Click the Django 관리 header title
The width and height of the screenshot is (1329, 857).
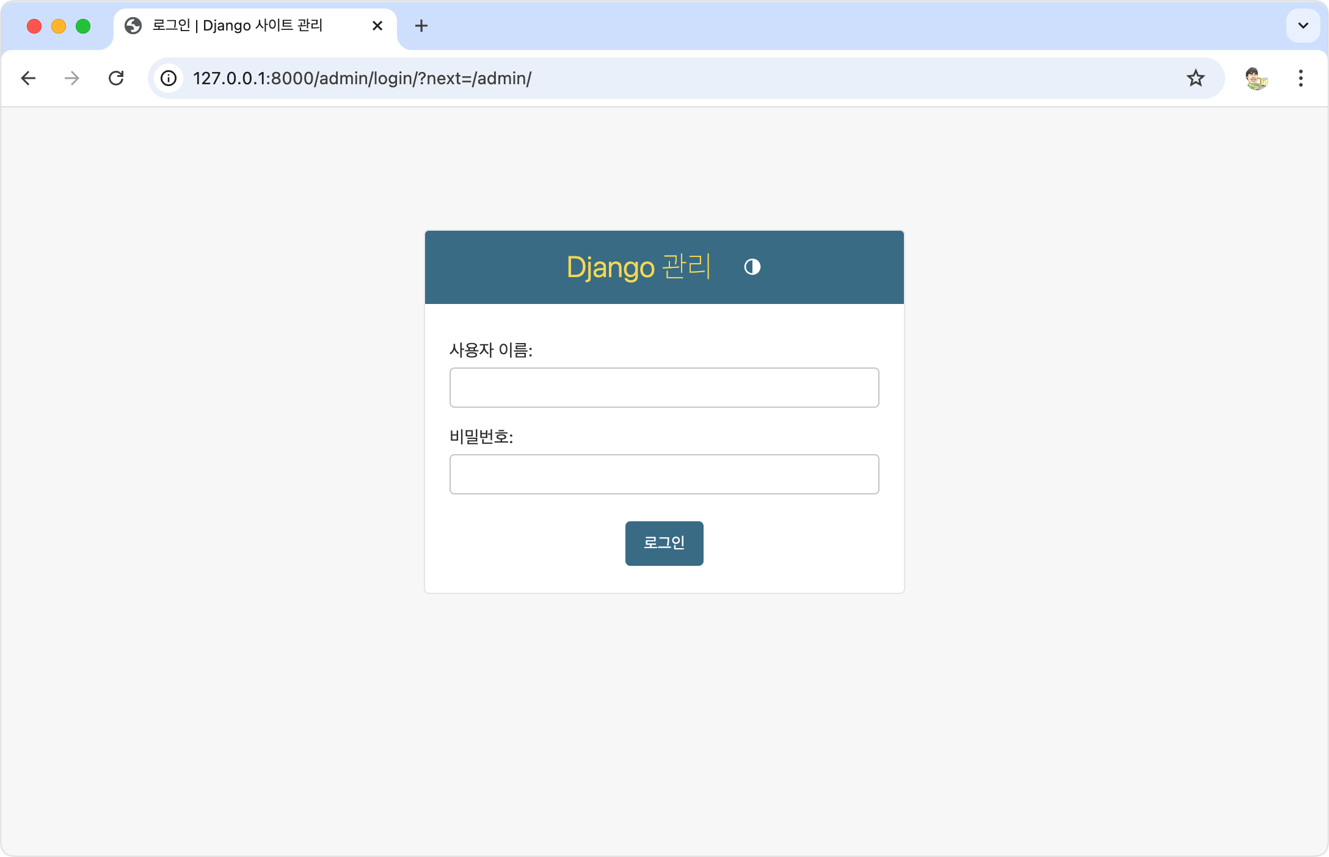click(x=638, y=267)
